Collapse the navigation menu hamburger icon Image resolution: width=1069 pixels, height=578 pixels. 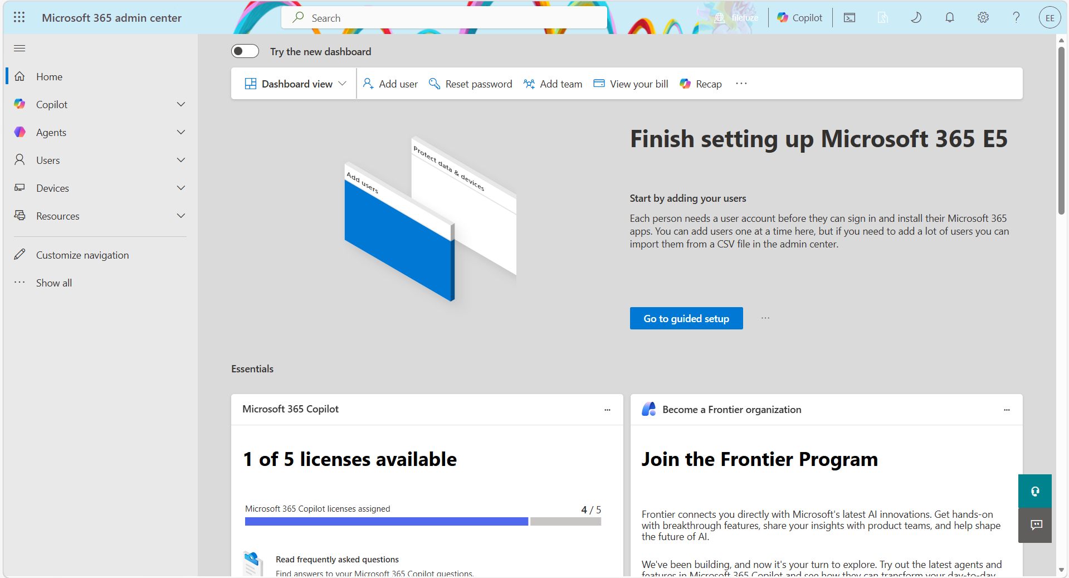tap(19, 48)
